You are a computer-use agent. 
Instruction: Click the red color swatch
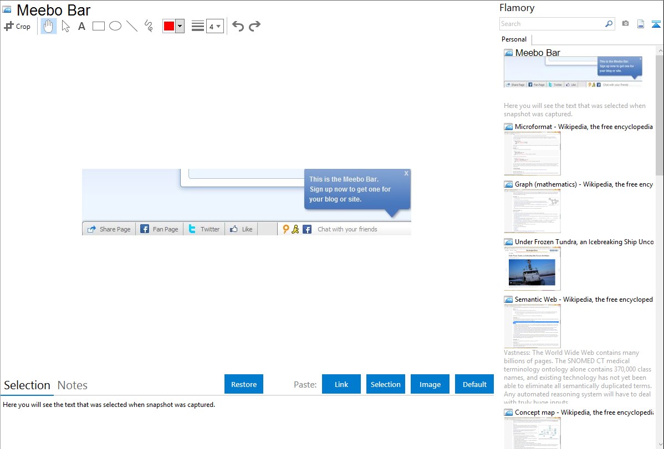click(x=169, y=26)
